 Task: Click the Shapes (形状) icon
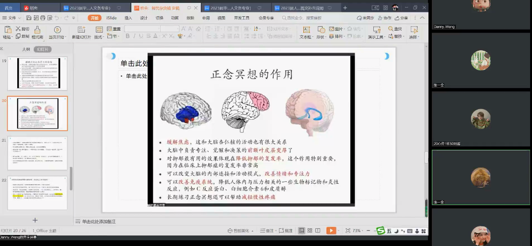(321, 32)
